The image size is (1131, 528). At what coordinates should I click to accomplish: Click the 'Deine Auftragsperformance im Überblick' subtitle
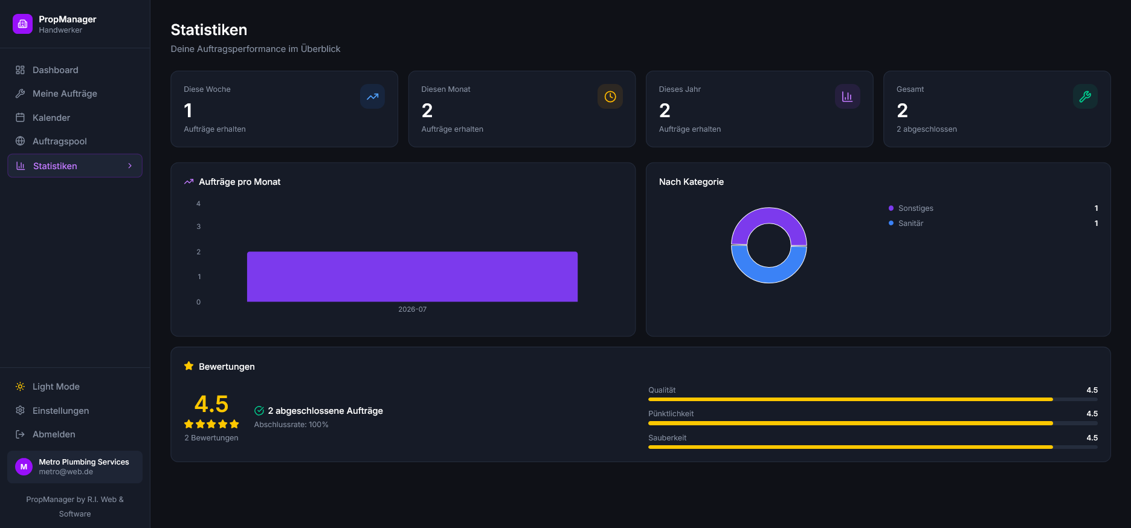click(x=256, y=49)
